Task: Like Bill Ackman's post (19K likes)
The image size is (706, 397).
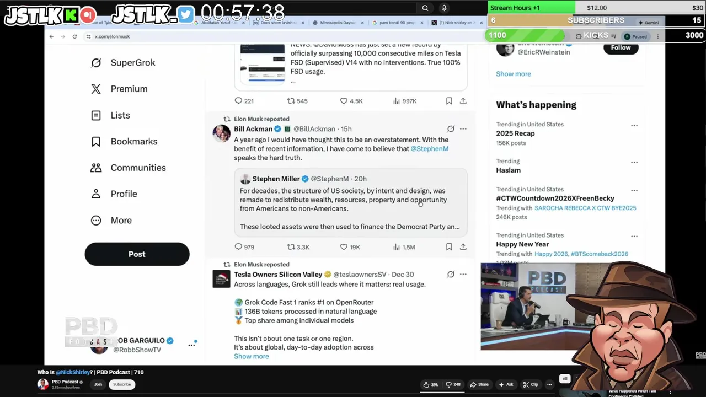Action: click(x=350, y=247)
